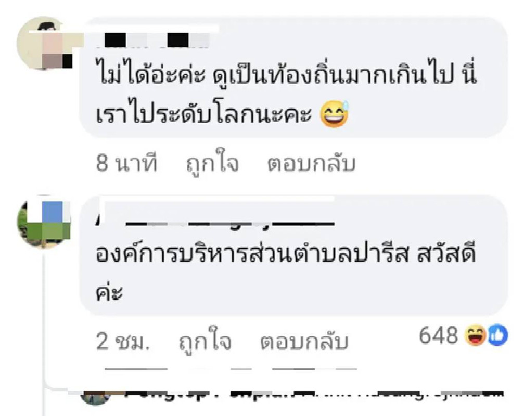The width and height of the screenshot is (524, 416).
Task: View the 648 reactions count
Action: (439, 335)
